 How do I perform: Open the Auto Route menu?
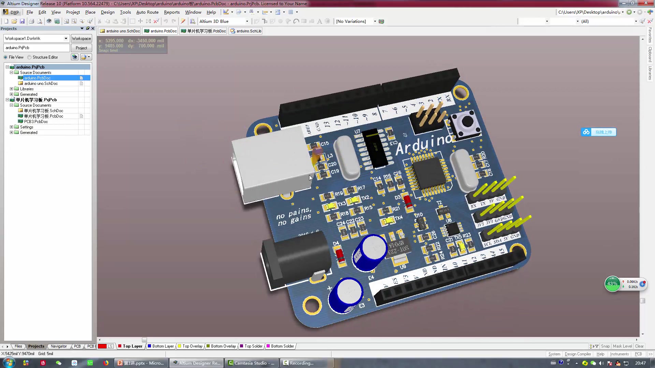click(147, 12)
